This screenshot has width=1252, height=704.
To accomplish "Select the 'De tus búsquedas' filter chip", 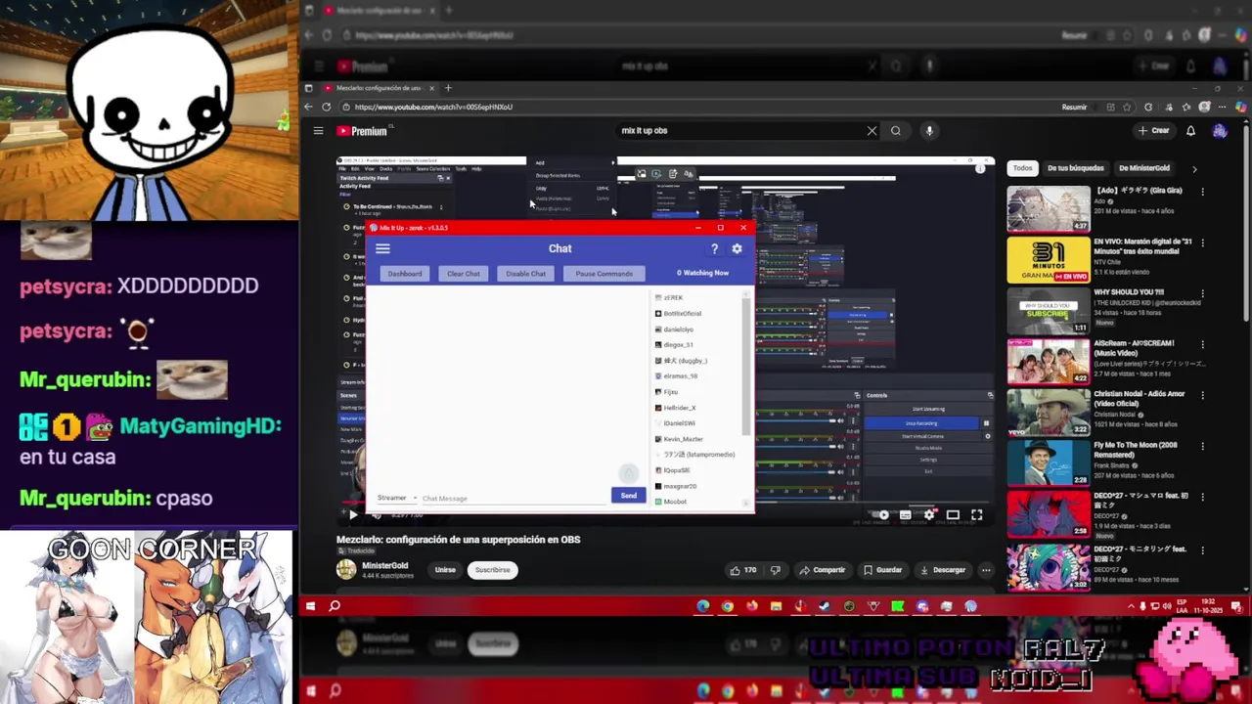I will point(1075,168).
